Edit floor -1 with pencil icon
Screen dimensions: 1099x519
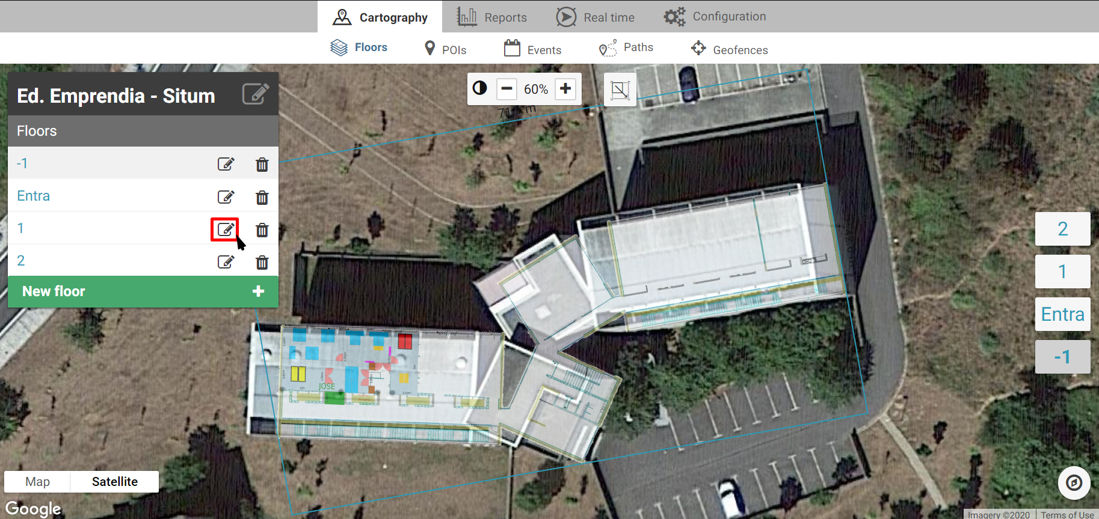pyautogui.click(x=226, y=164)
